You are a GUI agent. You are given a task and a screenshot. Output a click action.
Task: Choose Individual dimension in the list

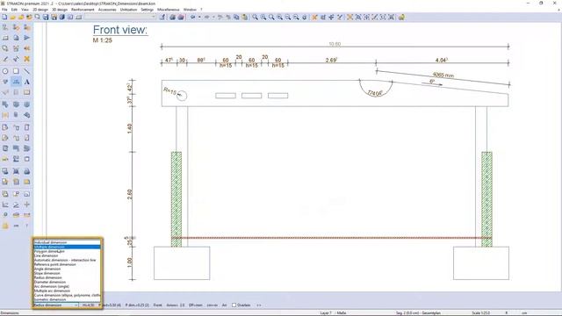[x=67, y=242]
